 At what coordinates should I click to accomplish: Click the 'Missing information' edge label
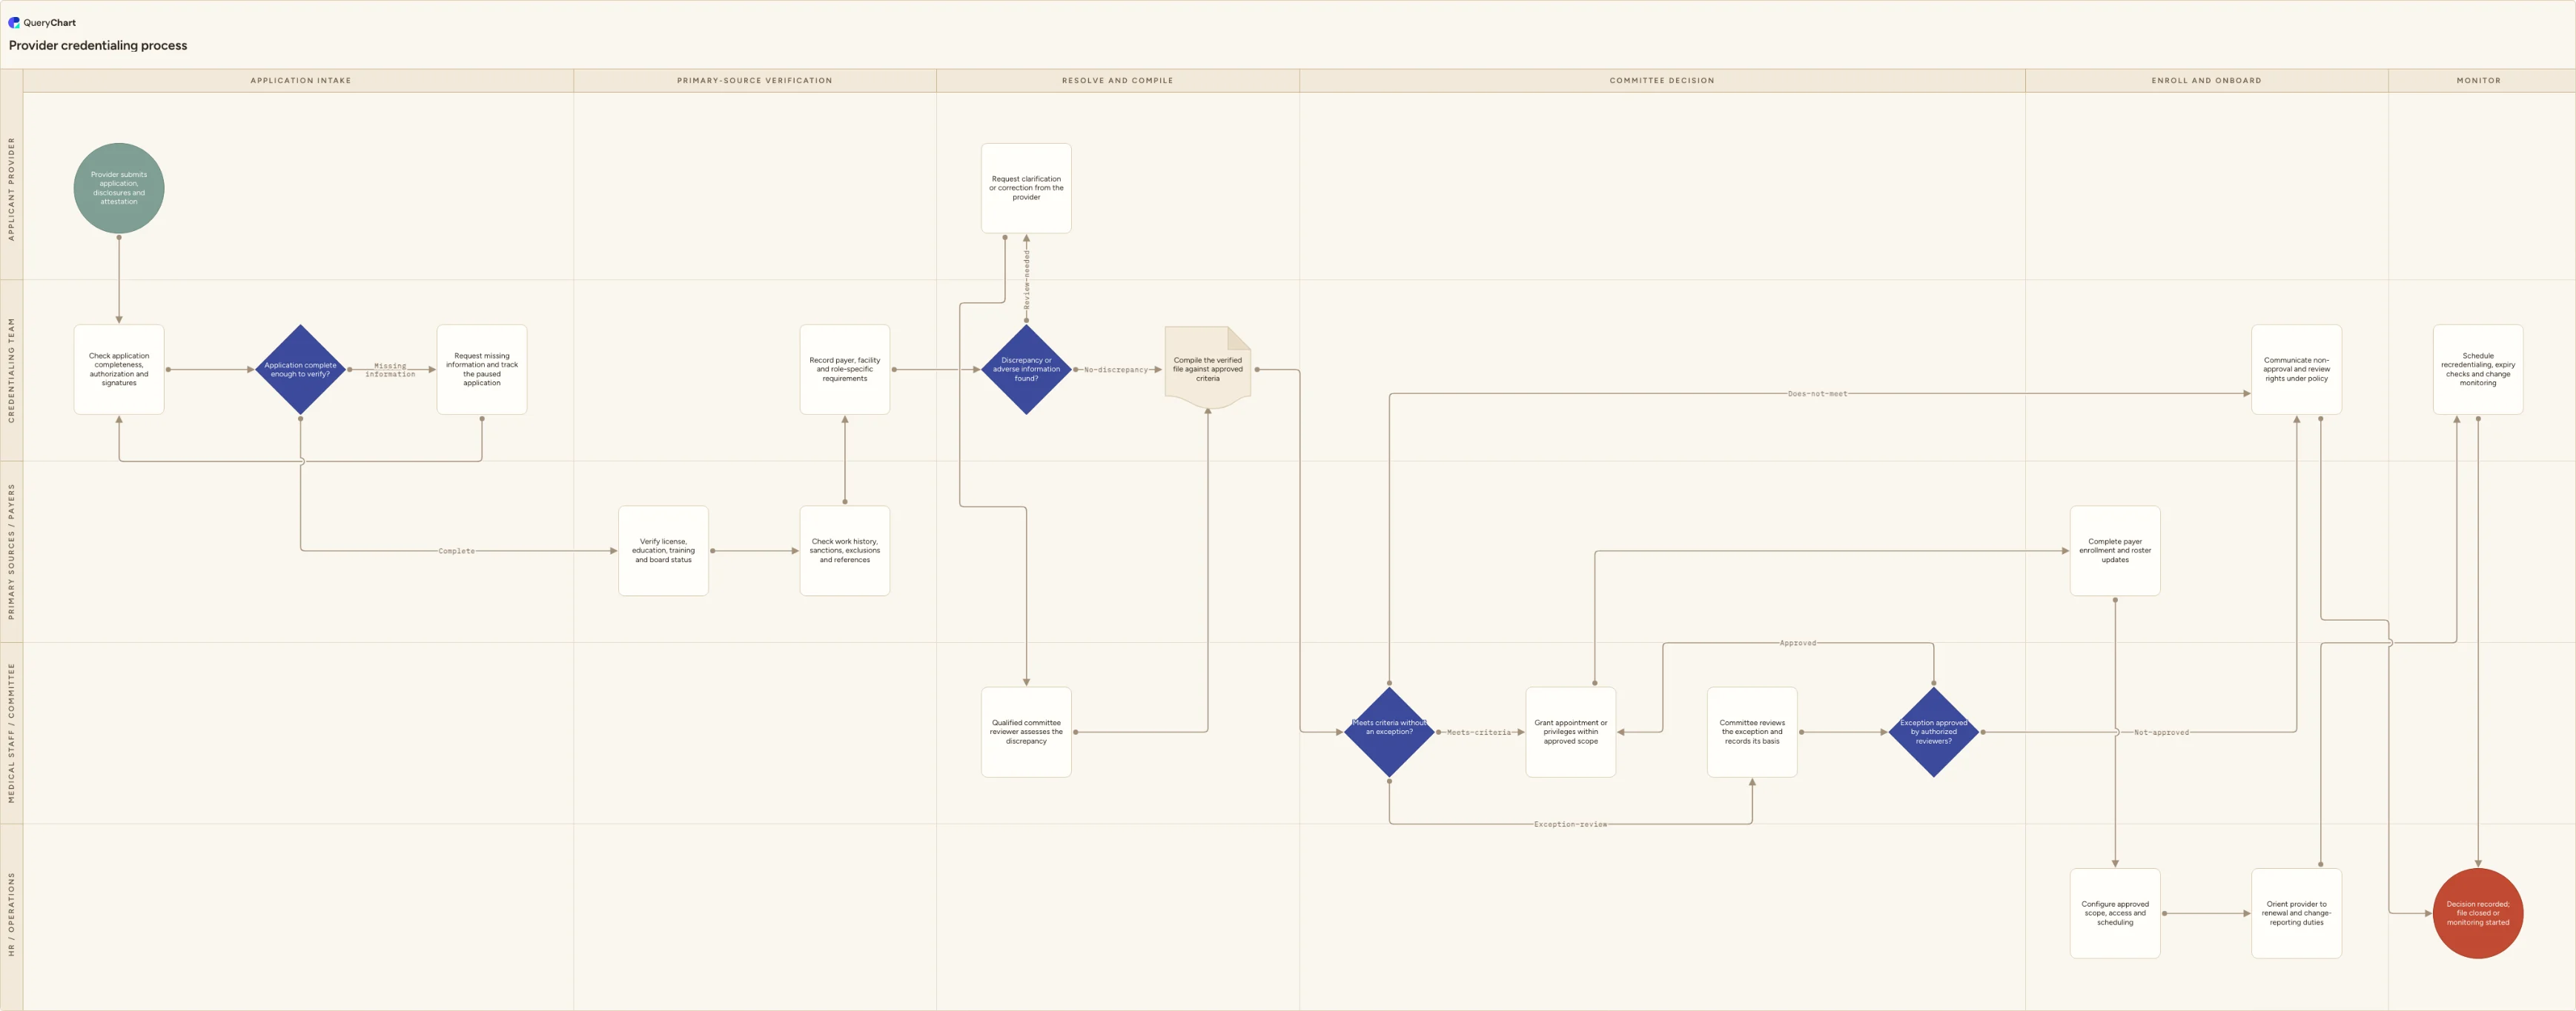click(x=390, y=370)
